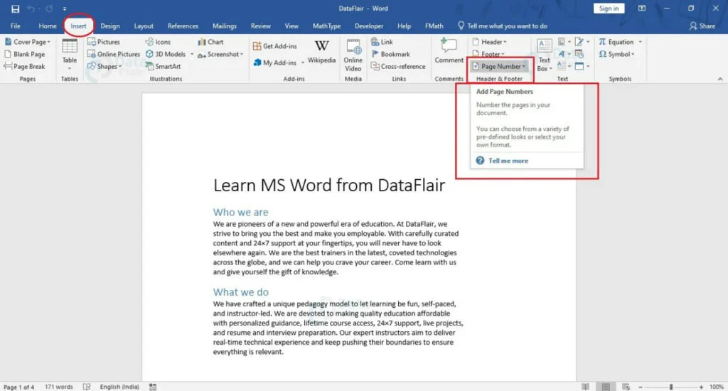Switch to Web Layout view
Screen dimensions: 728x391
coord(627,387)
